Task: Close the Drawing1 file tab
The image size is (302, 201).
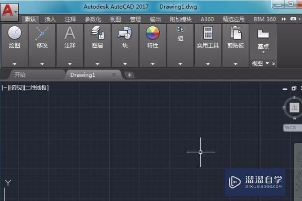Action: (114, 74)
